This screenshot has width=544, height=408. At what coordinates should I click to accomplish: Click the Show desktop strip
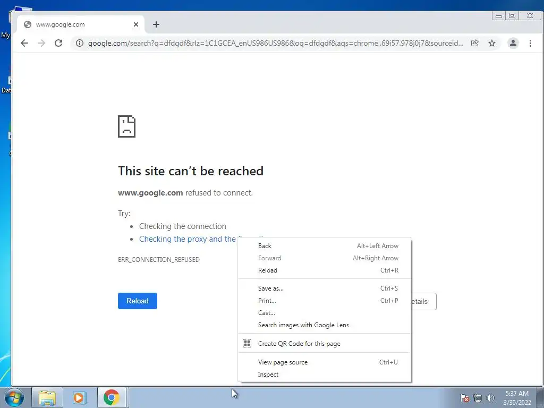[540, 397]
